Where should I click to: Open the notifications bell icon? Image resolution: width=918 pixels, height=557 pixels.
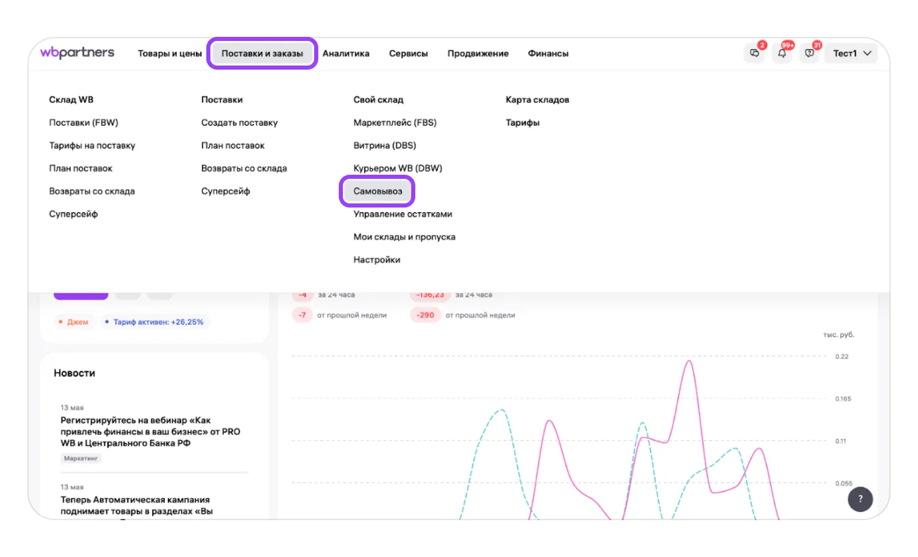tap(782, 53)
